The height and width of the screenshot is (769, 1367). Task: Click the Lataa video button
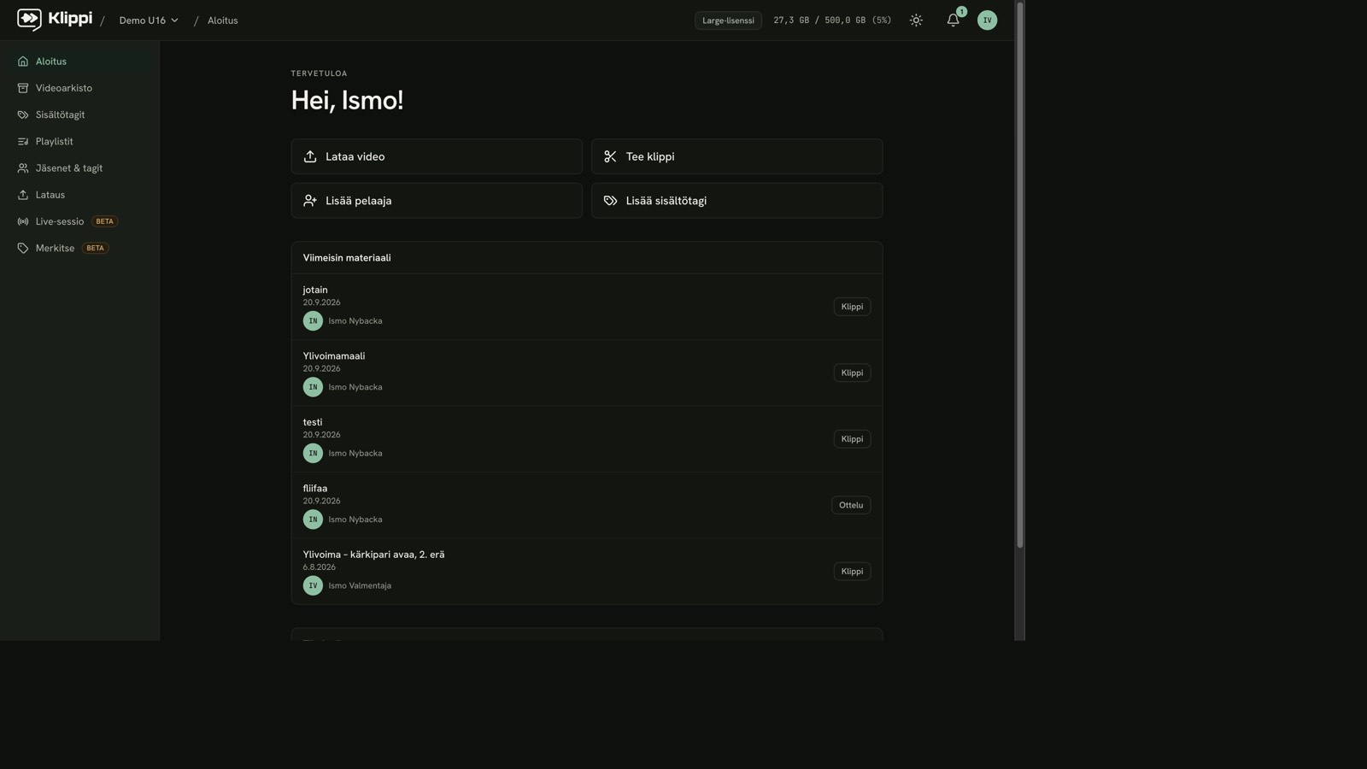(x=437, y=156)
